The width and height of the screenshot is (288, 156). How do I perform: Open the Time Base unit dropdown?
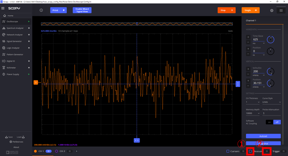point(259,43)
